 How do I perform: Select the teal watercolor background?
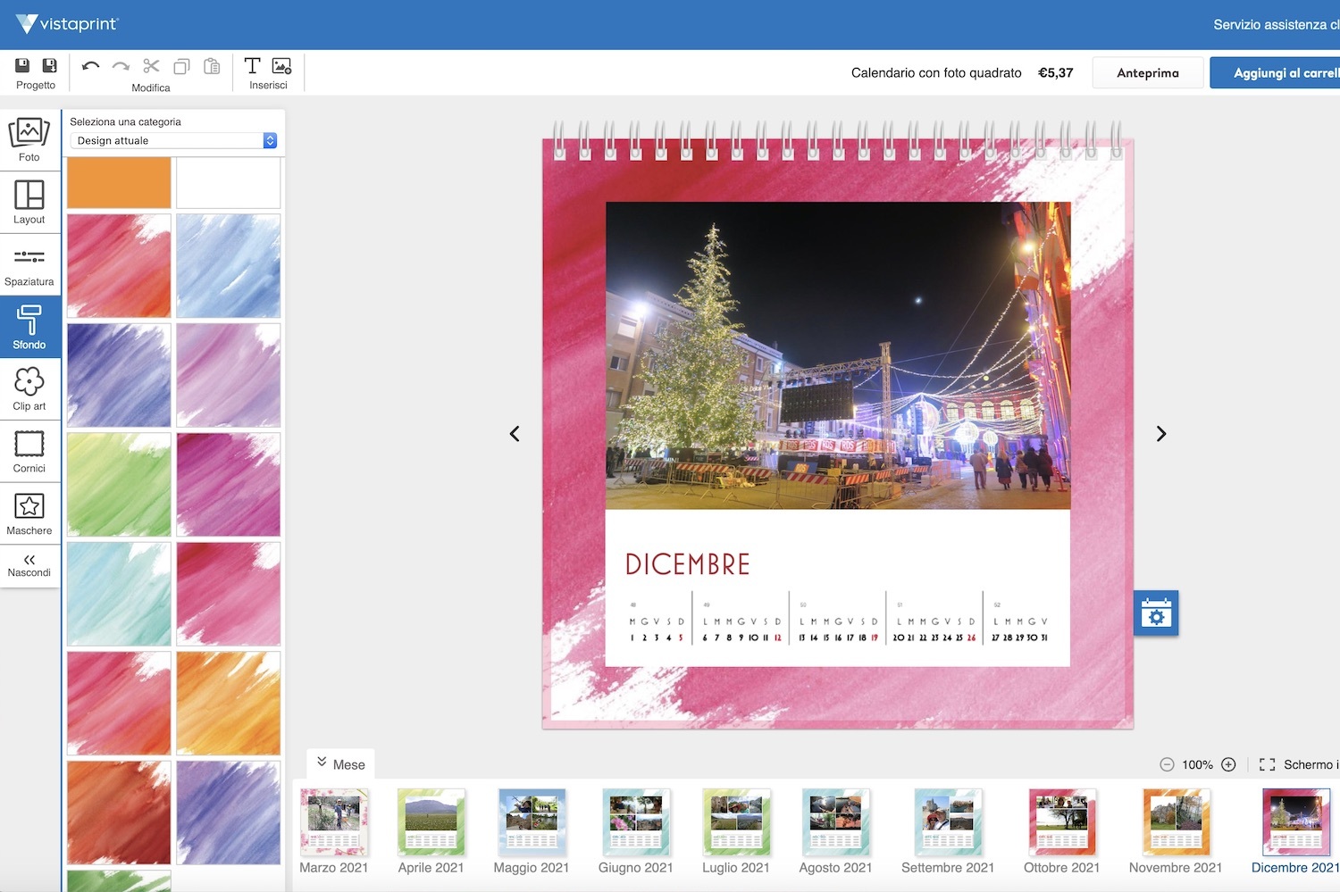click(x=119, y=594)
